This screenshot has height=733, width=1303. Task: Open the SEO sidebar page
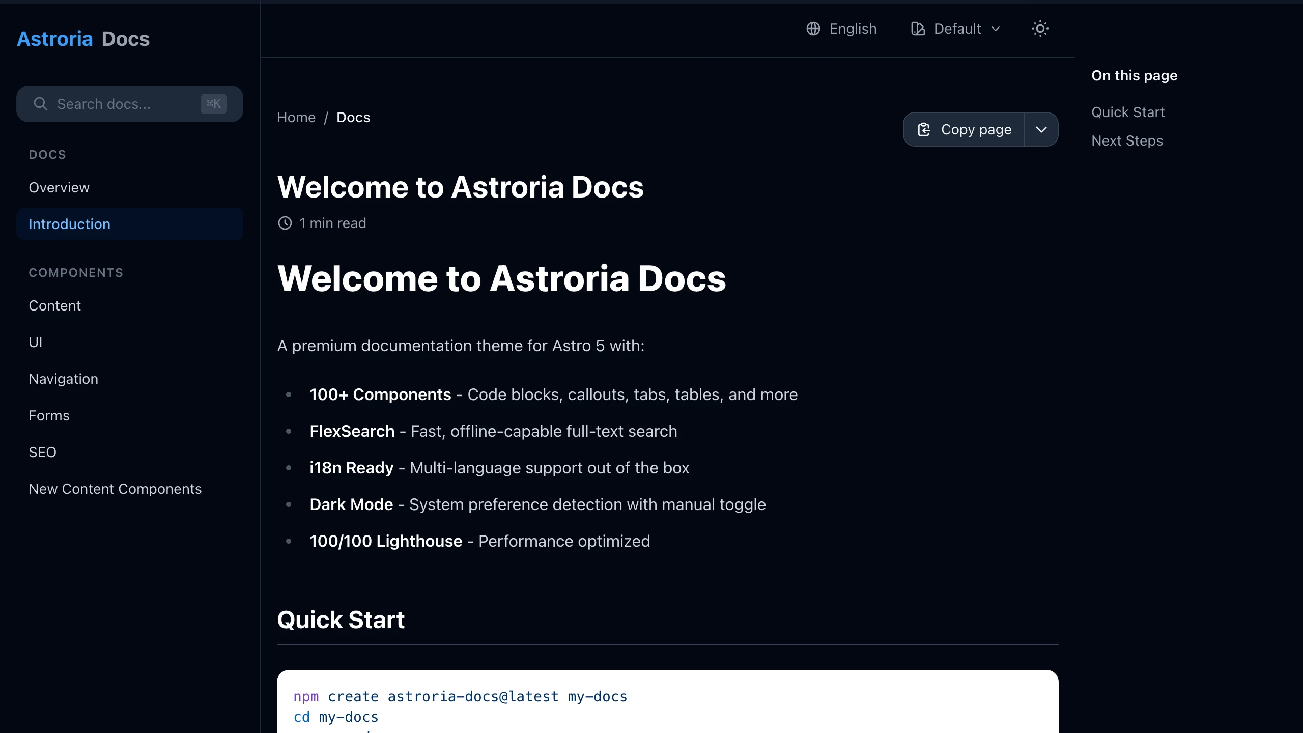[43, 452]
